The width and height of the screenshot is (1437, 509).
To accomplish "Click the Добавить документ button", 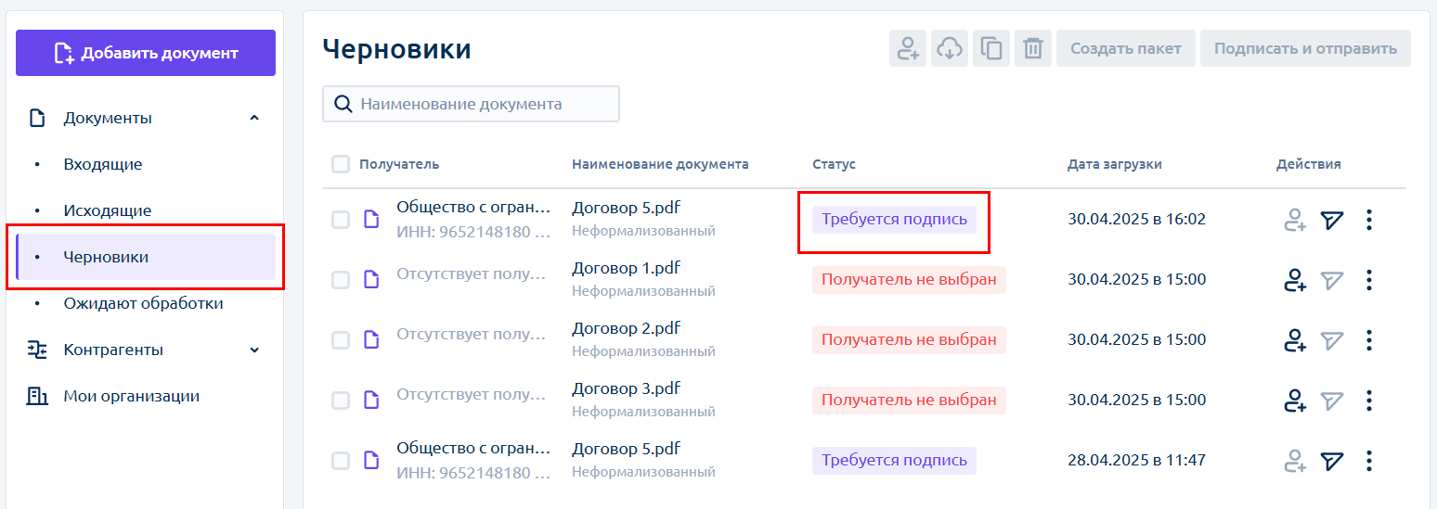I will pos(146,53).
